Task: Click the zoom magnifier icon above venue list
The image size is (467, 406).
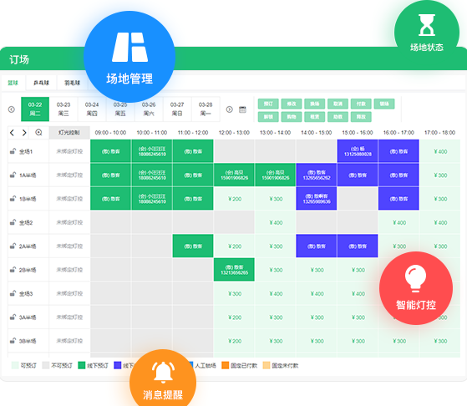Action: tap(38, 133)
